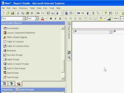Image resolution: width=124 pixels, height=93 pixels.
Task: Select the Text Box Prompt item
Action: tap(13, 55)
